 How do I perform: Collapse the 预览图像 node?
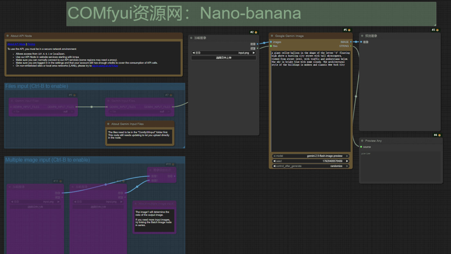click(x=362, y=36)
